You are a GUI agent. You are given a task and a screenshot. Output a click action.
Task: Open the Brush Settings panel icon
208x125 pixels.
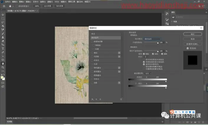tap(167, 24)
